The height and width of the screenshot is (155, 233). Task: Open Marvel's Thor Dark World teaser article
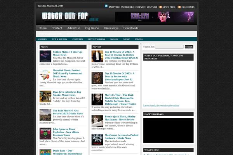tap(120, 99)
